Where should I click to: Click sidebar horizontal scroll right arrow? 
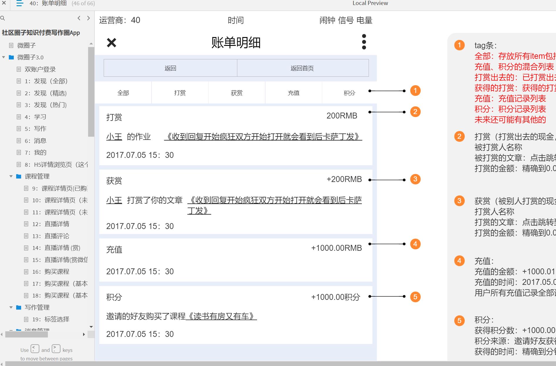click(x=84, y=335)
